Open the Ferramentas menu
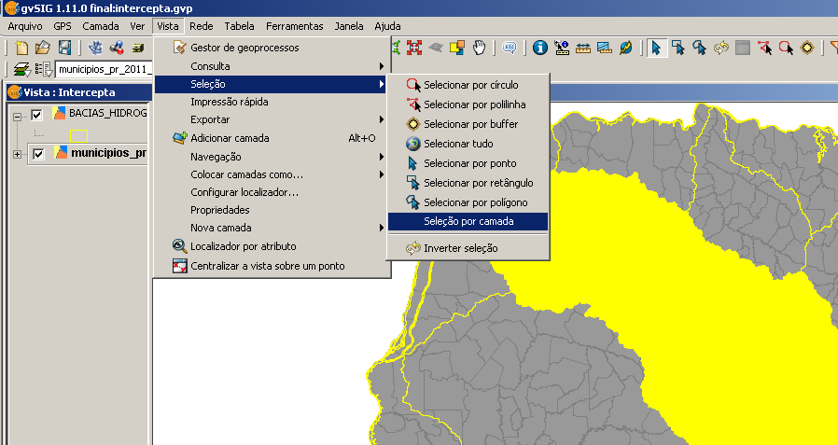This screenshot has height=445, width=838. point(294,26)
